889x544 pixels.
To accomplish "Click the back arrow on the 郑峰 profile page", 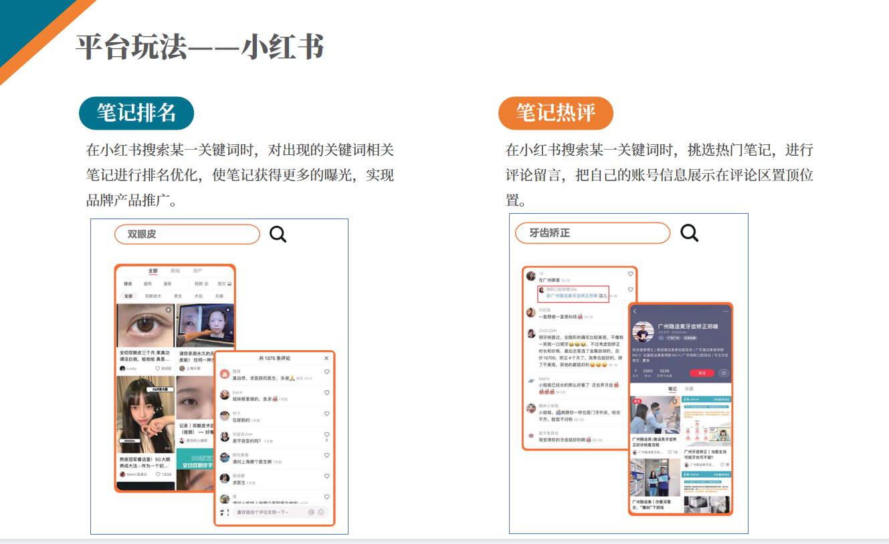I will [635, 311].
